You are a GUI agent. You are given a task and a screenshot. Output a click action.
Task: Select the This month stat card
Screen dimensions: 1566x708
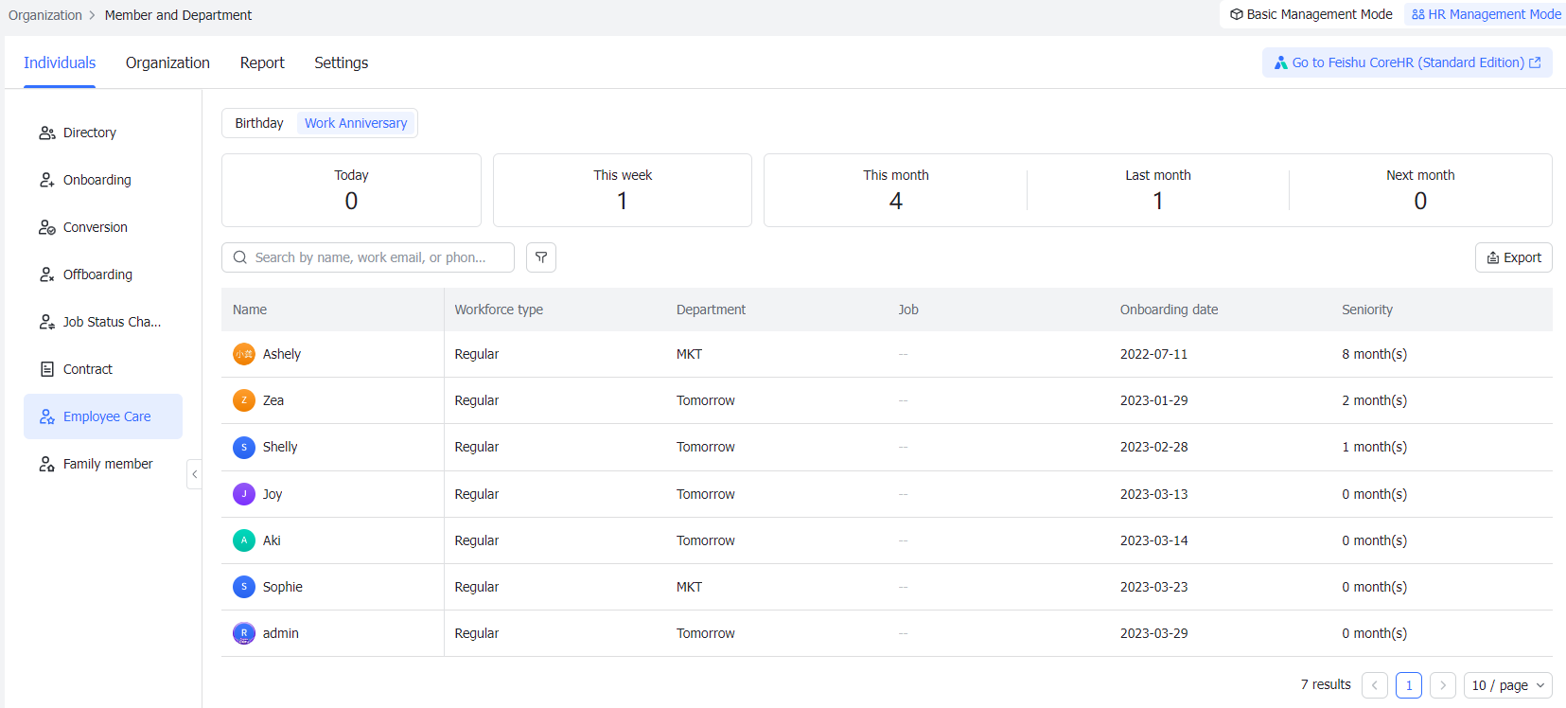895,190
